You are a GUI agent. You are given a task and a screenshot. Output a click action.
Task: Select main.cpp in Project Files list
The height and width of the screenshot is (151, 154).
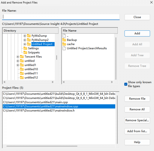[35, 102]
